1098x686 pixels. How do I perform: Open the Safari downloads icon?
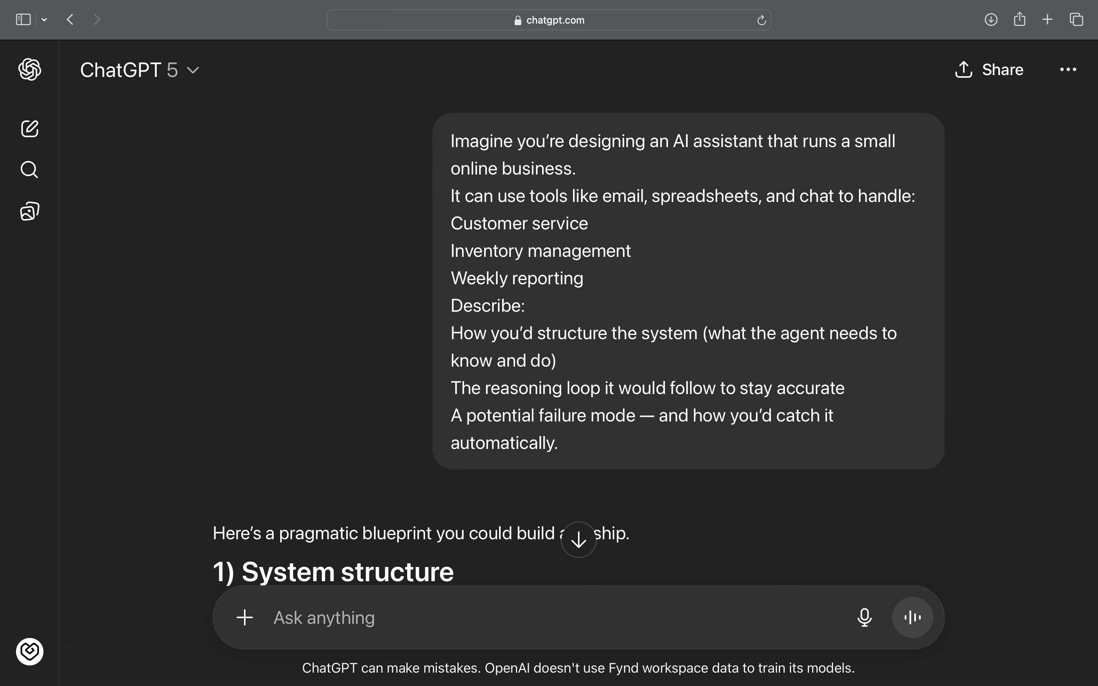[991, 19]
